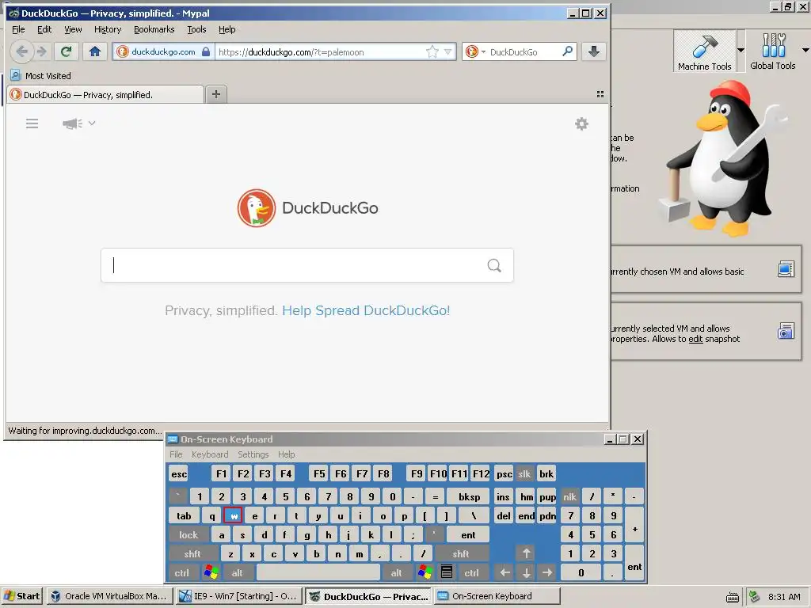This screenshot has height=608, width=811.
Task: Open the browser View menu
Action: click(73, 29)
